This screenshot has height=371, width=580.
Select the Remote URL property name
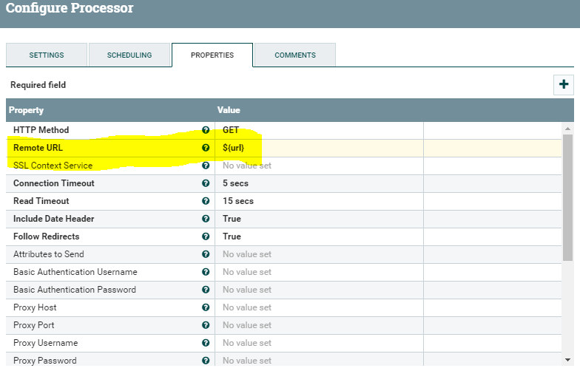(x=38, y=148)
